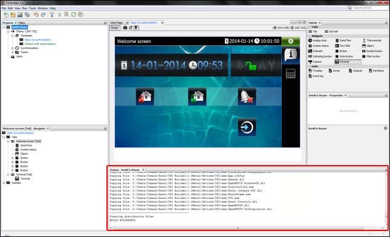Click the Undo toolbar icon
Screen dimensions: 390x237
pyautogui.click(x=36, y=15)
